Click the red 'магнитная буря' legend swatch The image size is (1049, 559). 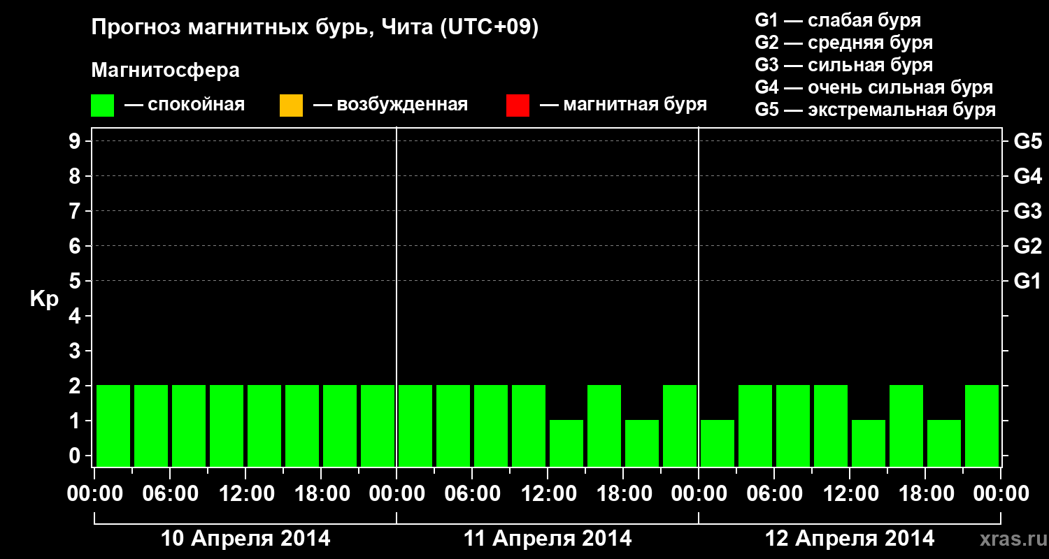point(518,106)
